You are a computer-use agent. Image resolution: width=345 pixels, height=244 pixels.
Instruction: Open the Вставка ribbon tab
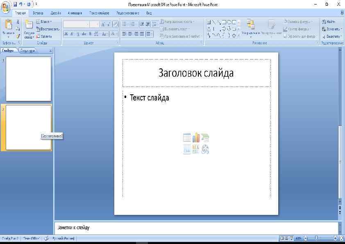coord(38,13)
